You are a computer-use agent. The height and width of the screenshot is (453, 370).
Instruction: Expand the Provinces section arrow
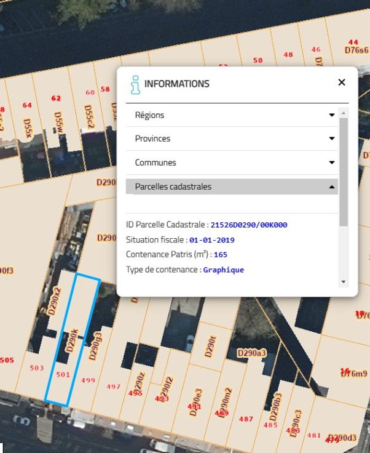coord(332,138)
